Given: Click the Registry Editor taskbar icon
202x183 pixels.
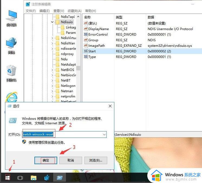Looking at the screenshot, I should pos(47,178).
